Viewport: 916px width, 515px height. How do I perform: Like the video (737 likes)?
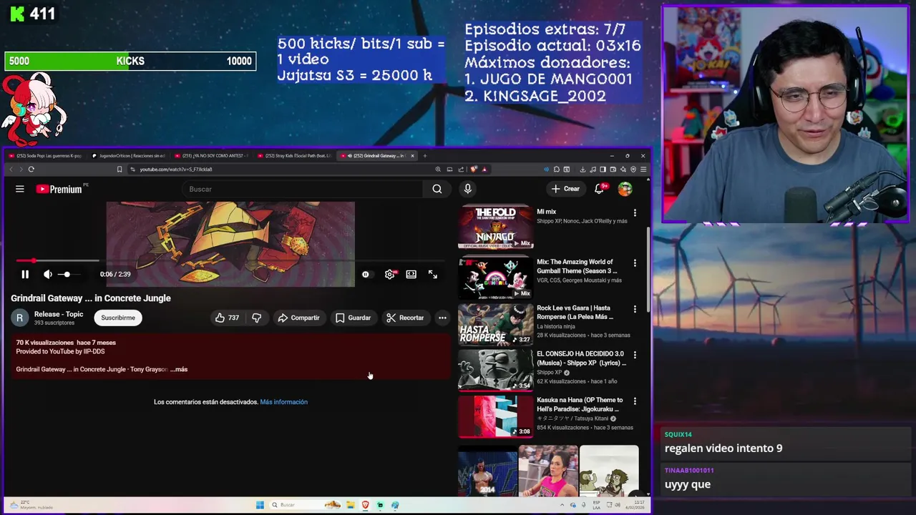click(228, 318)
